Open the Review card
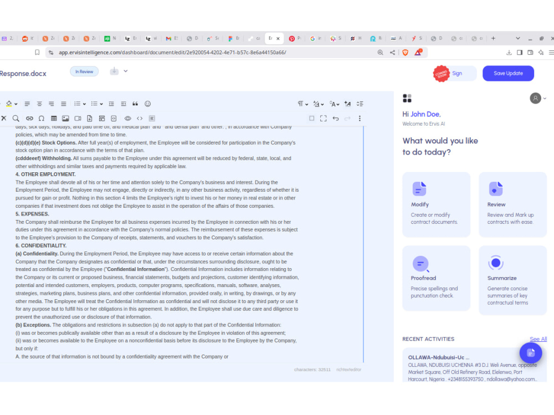 tap(512, 204)
